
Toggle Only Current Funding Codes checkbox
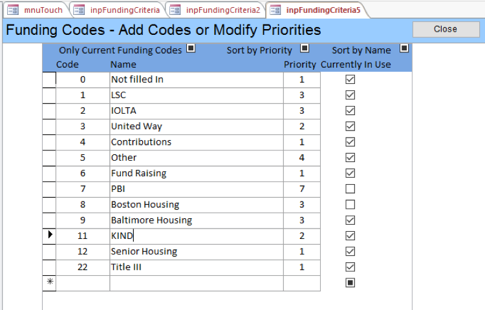(x=190, y=48)
